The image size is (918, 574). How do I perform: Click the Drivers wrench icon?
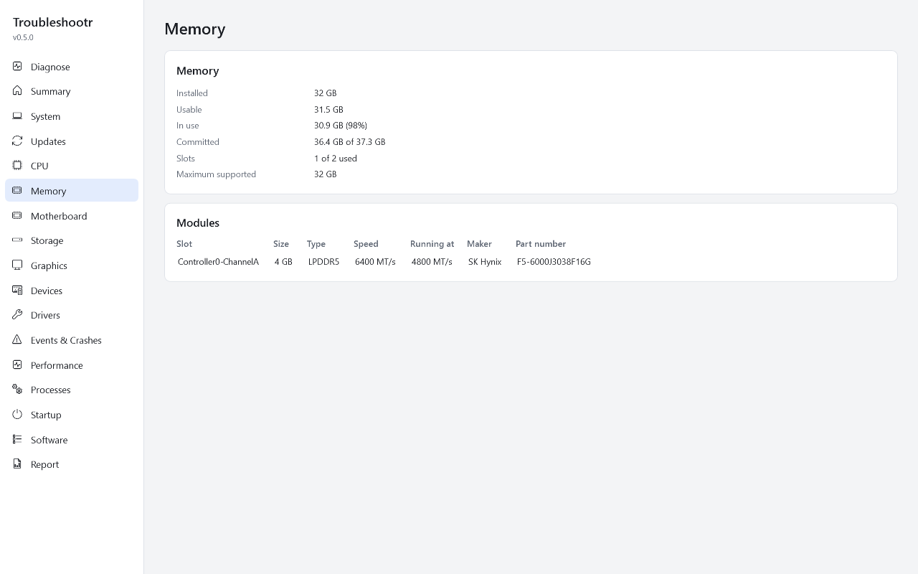[17, 315]
